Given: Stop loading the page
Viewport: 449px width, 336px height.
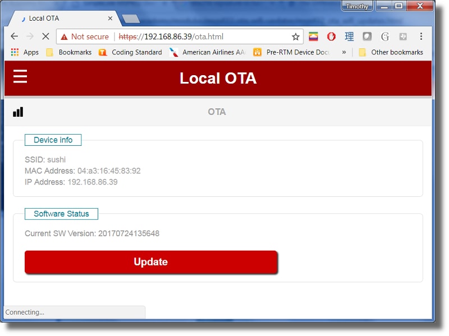Looking at the screenshot, I should click(45, 36).
